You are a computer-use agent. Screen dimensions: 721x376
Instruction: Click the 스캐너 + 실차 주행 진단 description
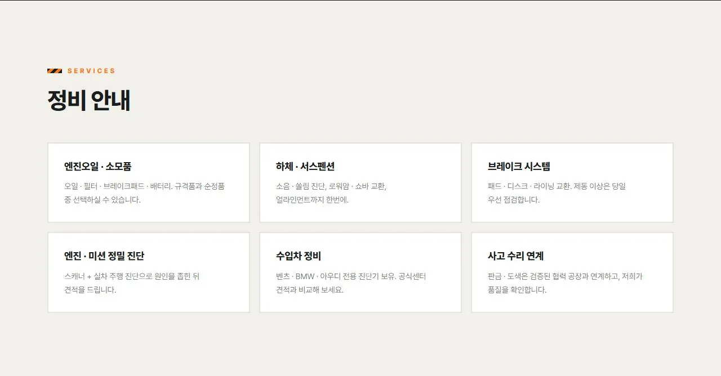(132, 283)
